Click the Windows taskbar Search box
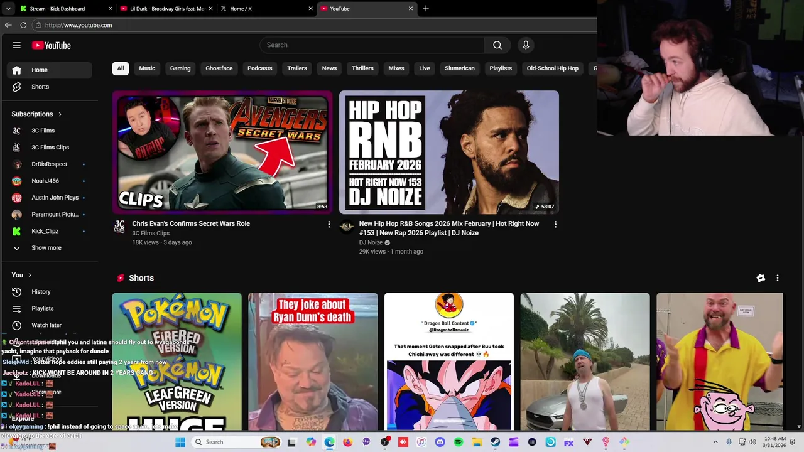The image size is (804, 452). point(235,442)
